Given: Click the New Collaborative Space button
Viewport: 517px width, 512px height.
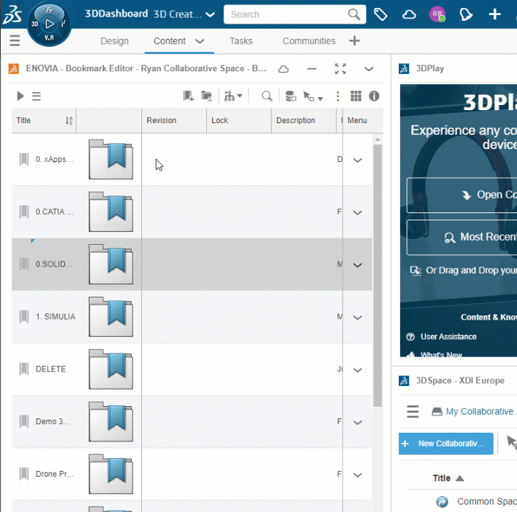Looking at the screenshot, I should tap(446, 444).
